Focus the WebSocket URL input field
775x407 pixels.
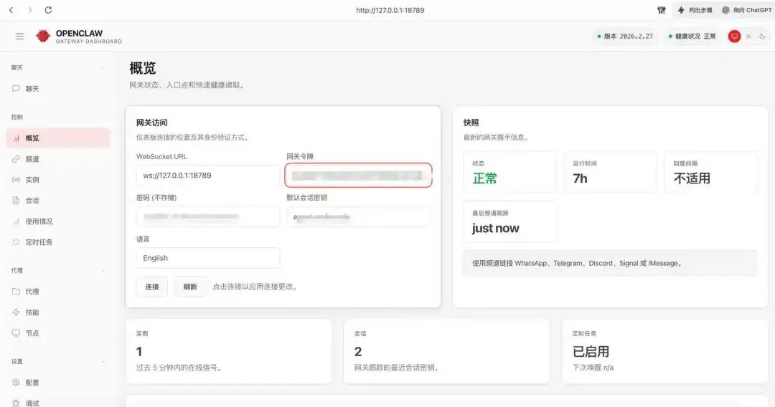[x=207, y=176]
